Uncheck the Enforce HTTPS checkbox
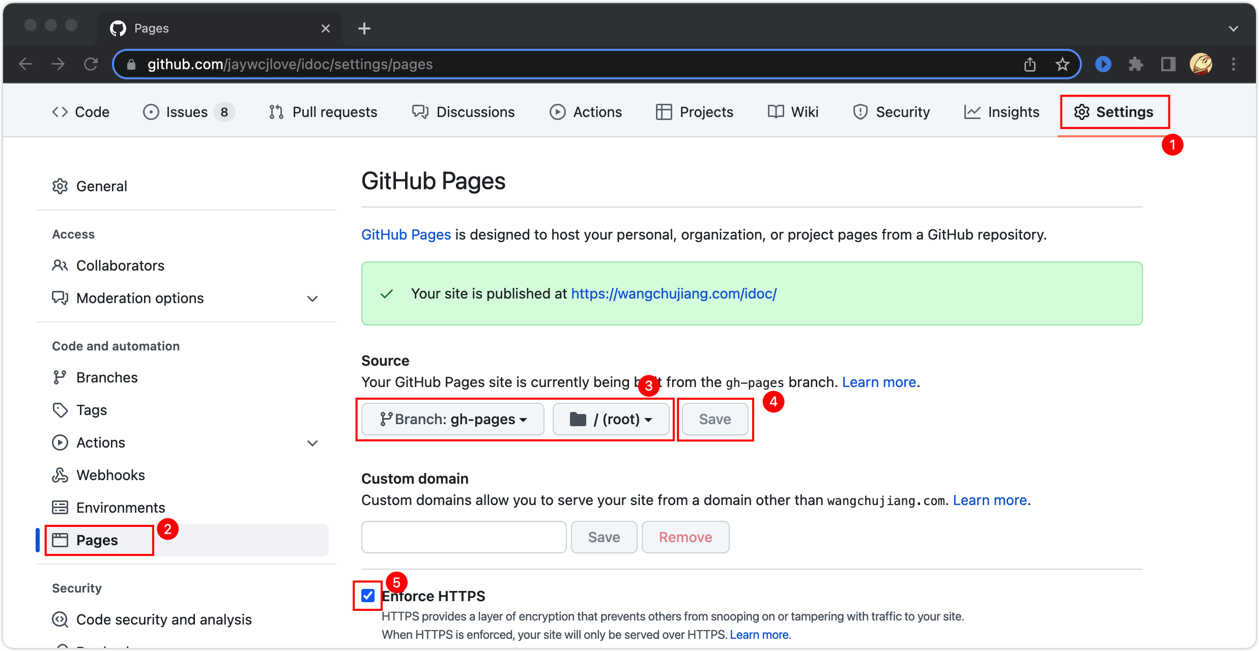 (x=368, y=596)
